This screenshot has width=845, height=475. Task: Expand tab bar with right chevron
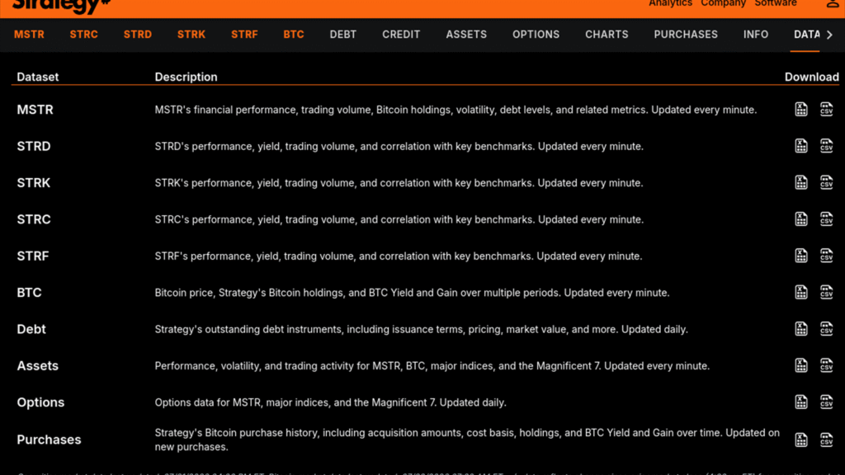(x=829, y=35)
